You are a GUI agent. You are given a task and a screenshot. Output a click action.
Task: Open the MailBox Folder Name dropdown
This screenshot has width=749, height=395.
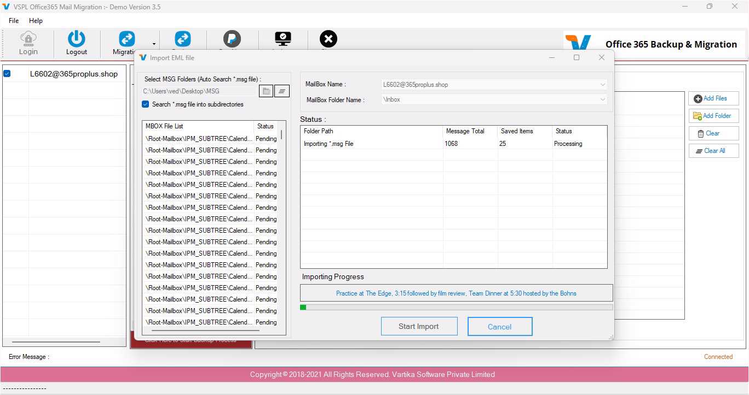(x=494, y=99)
